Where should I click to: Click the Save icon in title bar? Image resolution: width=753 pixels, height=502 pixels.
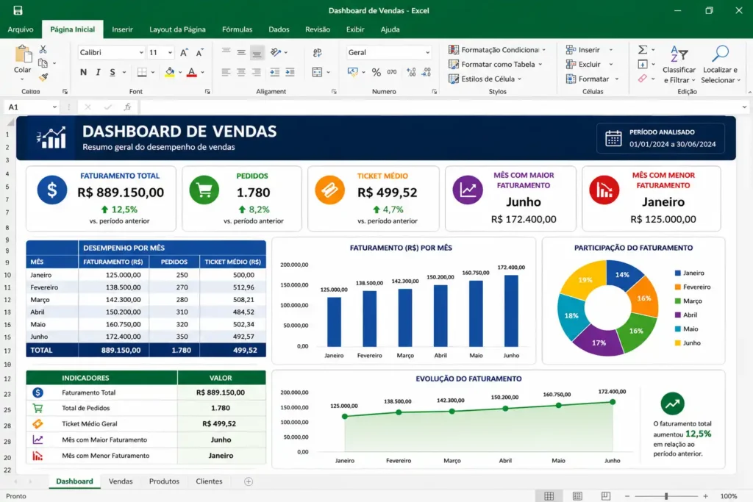point(18,10)
